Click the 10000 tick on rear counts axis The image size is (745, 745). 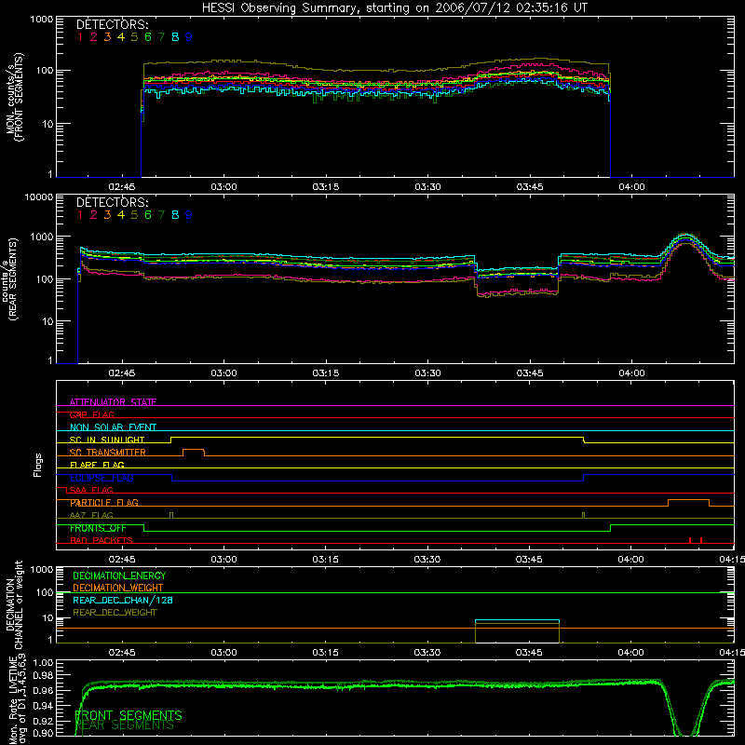point(39,196)
